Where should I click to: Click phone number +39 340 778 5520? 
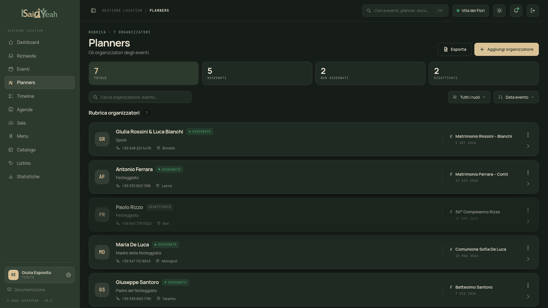(x=137, y=223)
